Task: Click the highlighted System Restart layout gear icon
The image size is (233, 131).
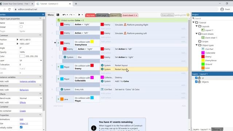Action: coord(102,69)
